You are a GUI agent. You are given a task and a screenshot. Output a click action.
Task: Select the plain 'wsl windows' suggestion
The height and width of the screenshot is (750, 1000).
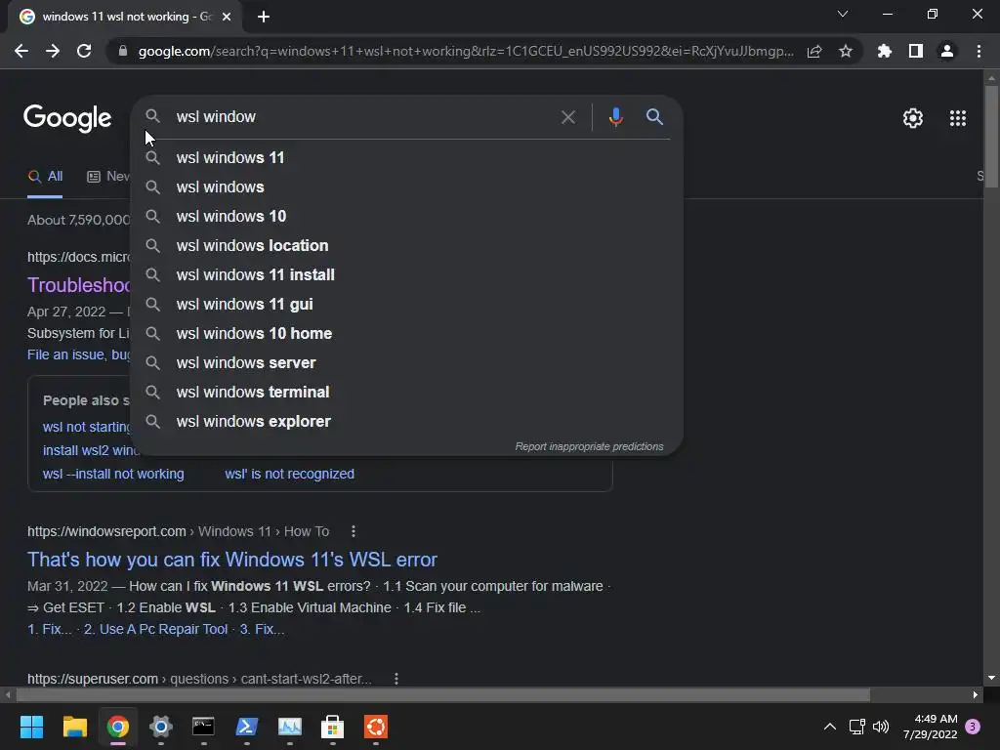click(406, 187)
